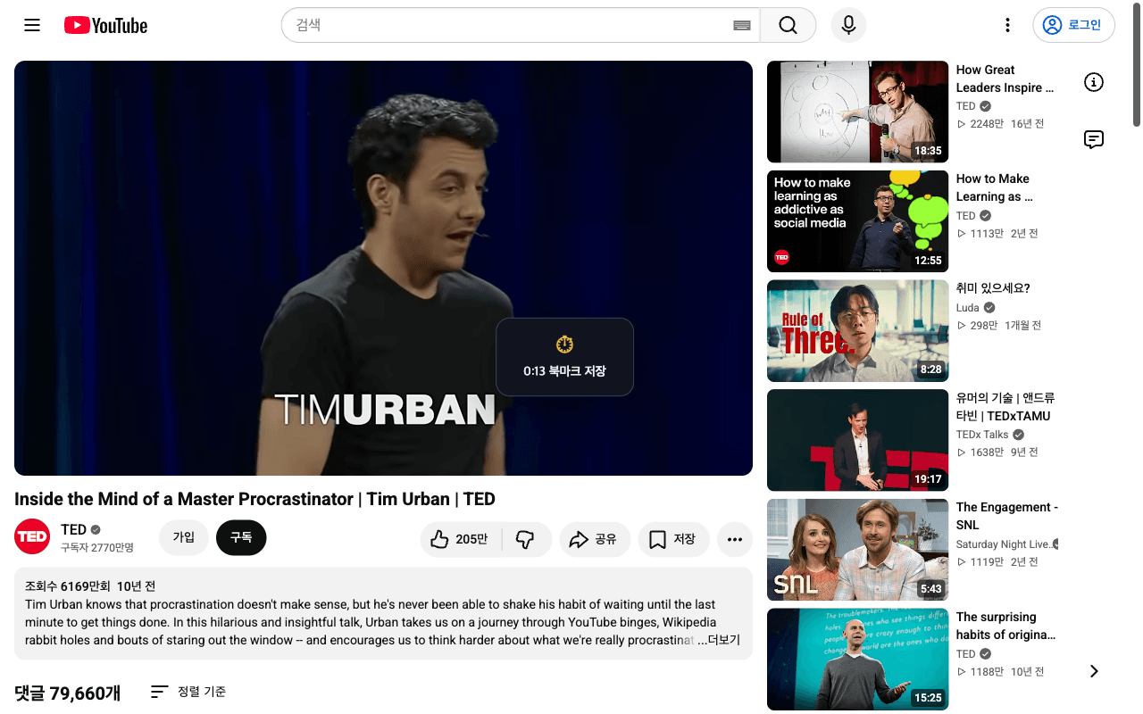Open the hamburger guide menu
Image resolution: width=1143 pixels, height=714 pixels.
(32, 25)
